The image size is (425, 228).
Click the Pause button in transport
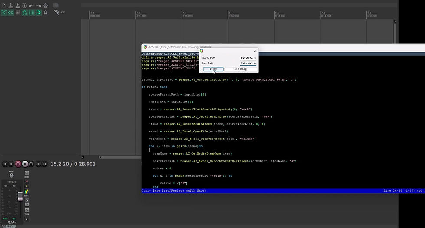click(45, 164)
